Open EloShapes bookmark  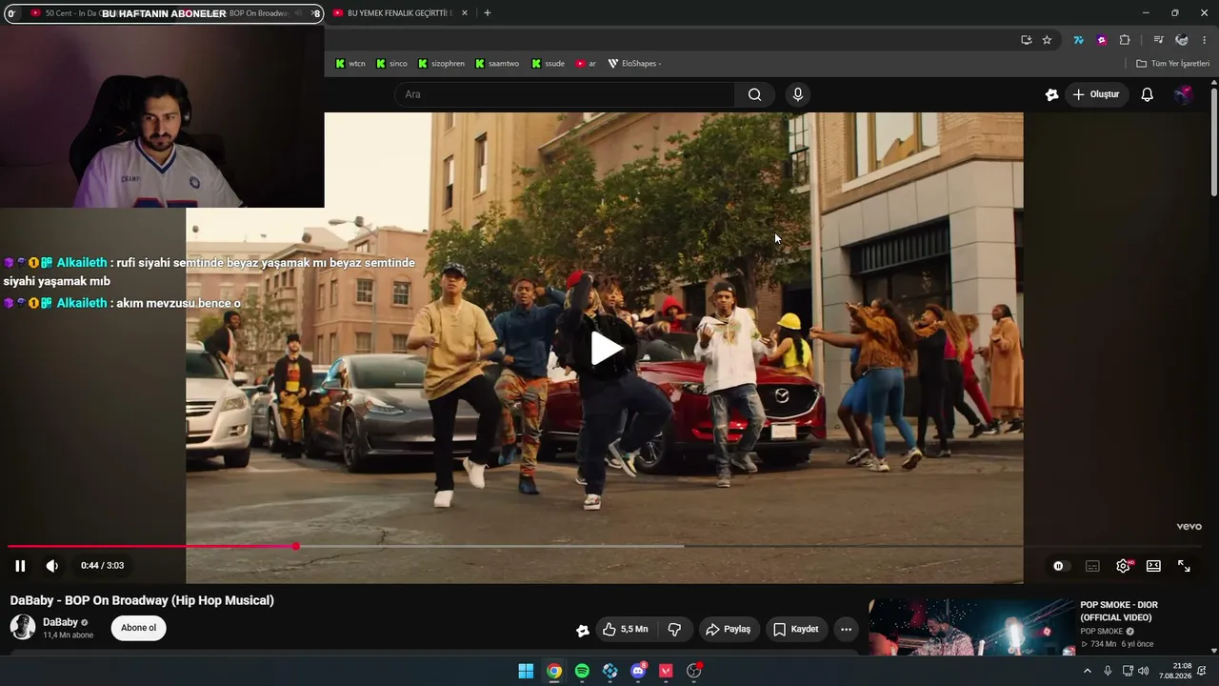click(x=634, y=64)
